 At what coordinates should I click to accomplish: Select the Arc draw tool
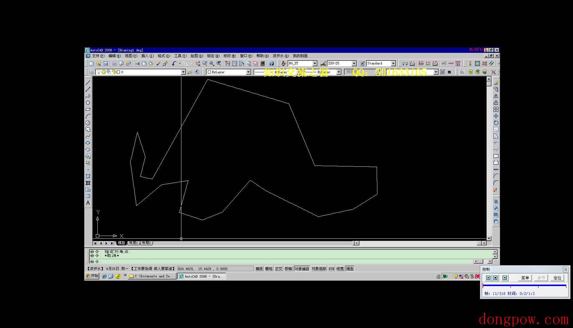(88, 116)
